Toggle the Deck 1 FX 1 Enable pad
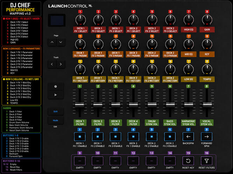Viewport: 233px width, 174px height. [x=80, y=137]
